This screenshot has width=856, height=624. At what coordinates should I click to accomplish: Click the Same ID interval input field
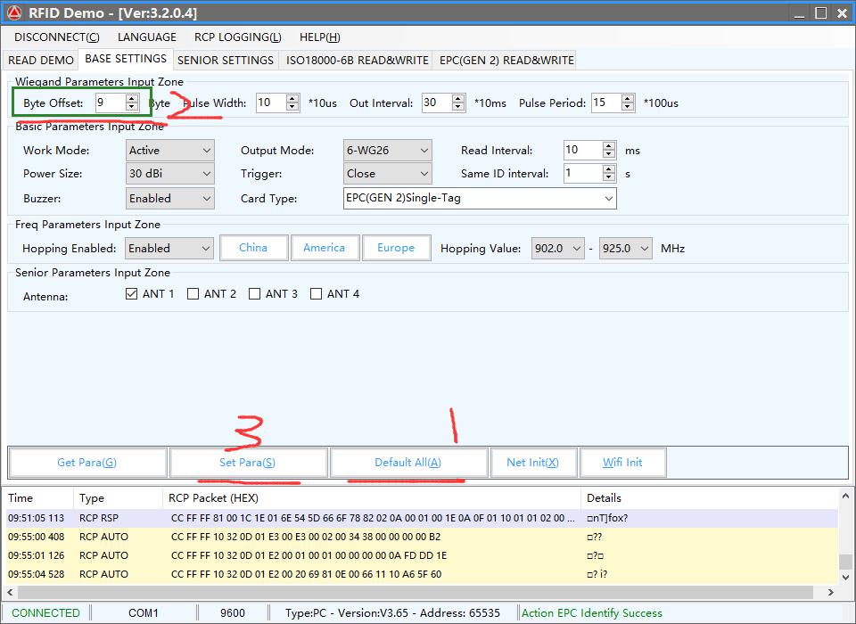pos(582,174)
